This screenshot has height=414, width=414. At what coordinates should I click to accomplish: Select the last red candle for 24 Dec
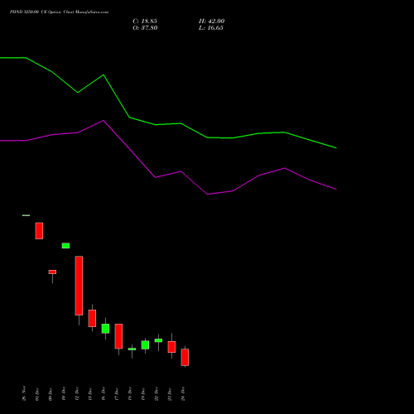pyautogui.click(x=185, y=357)
